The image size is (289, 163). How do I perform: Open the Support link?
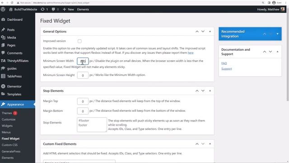[x=227, y=69]
